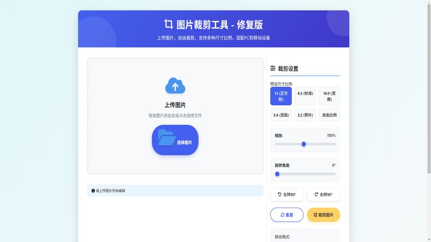Select the 16:9 (宽屏) ratio preset
431x242 pixels.
(329, 96)
